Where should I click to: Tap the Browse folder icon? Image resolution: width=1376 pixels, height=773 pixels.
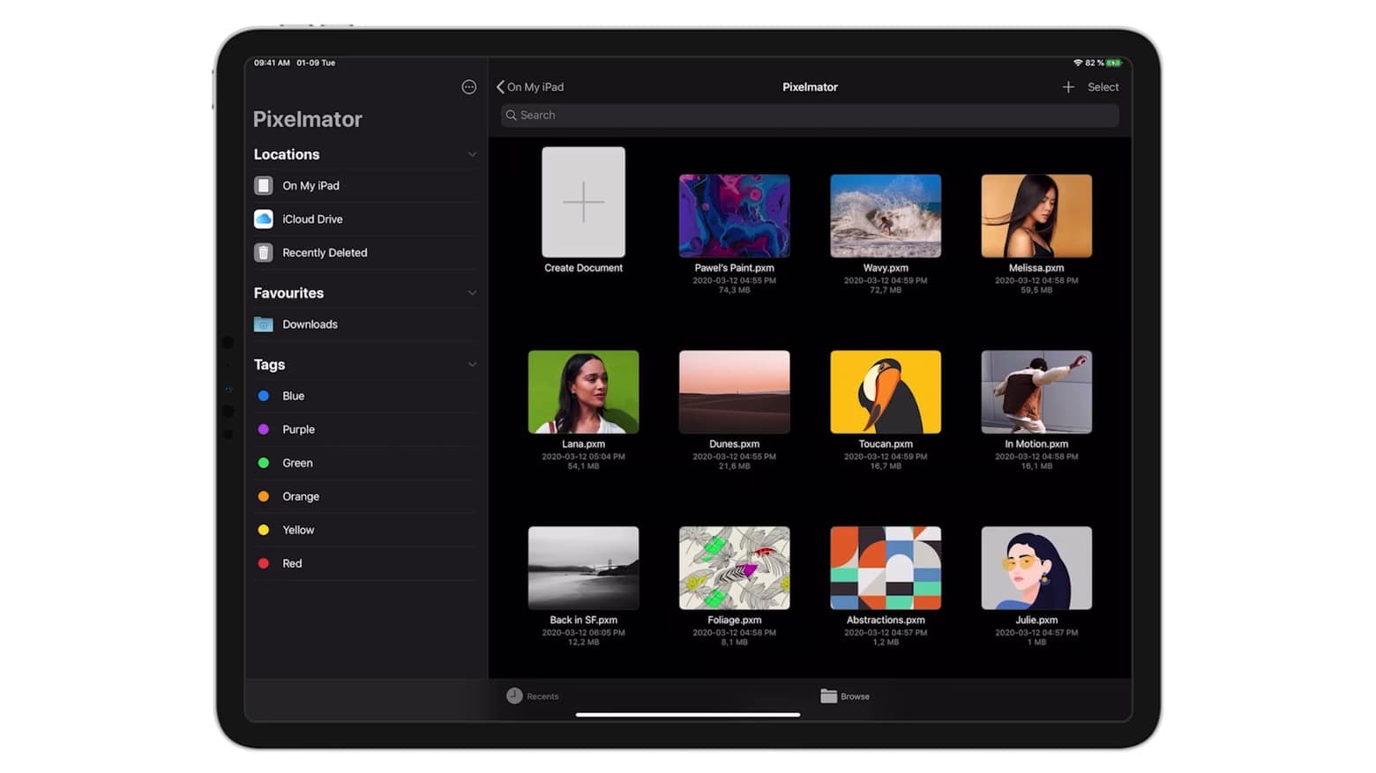pyautogui.click(x=827, y=695)
